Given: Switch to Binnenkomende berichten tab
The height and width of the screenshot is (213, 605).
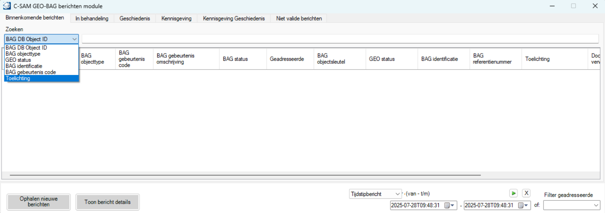Looking at the screenshot, I should click(35, 18).
